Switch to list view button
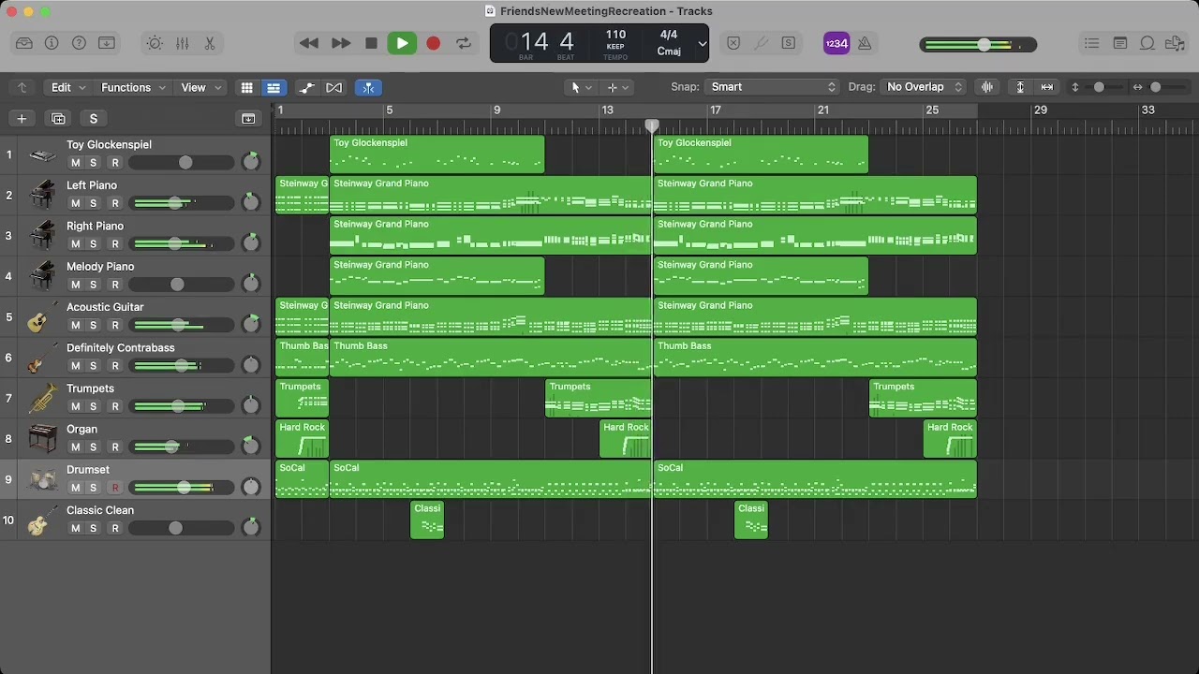1199x674 pixels. (x=273, y=87)
